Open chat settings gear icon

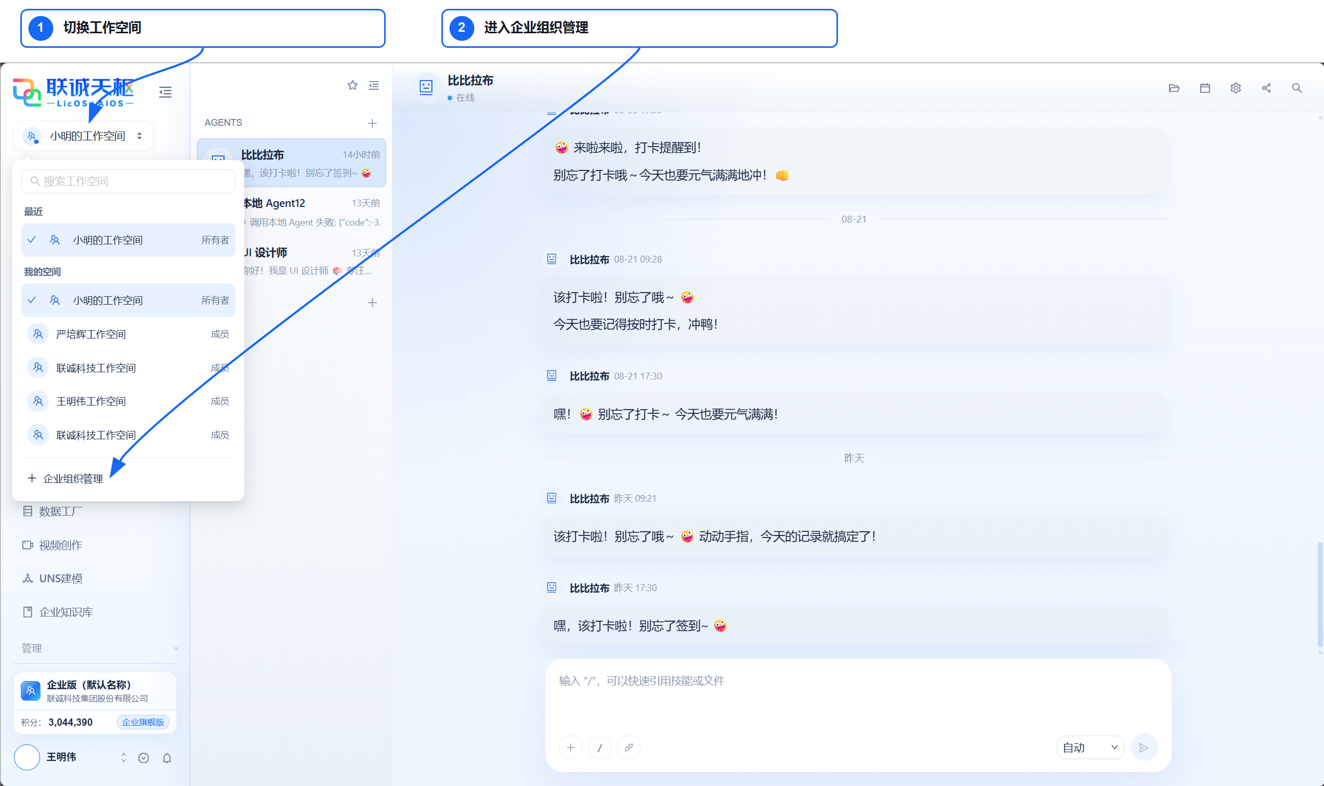pos(1236,88)
